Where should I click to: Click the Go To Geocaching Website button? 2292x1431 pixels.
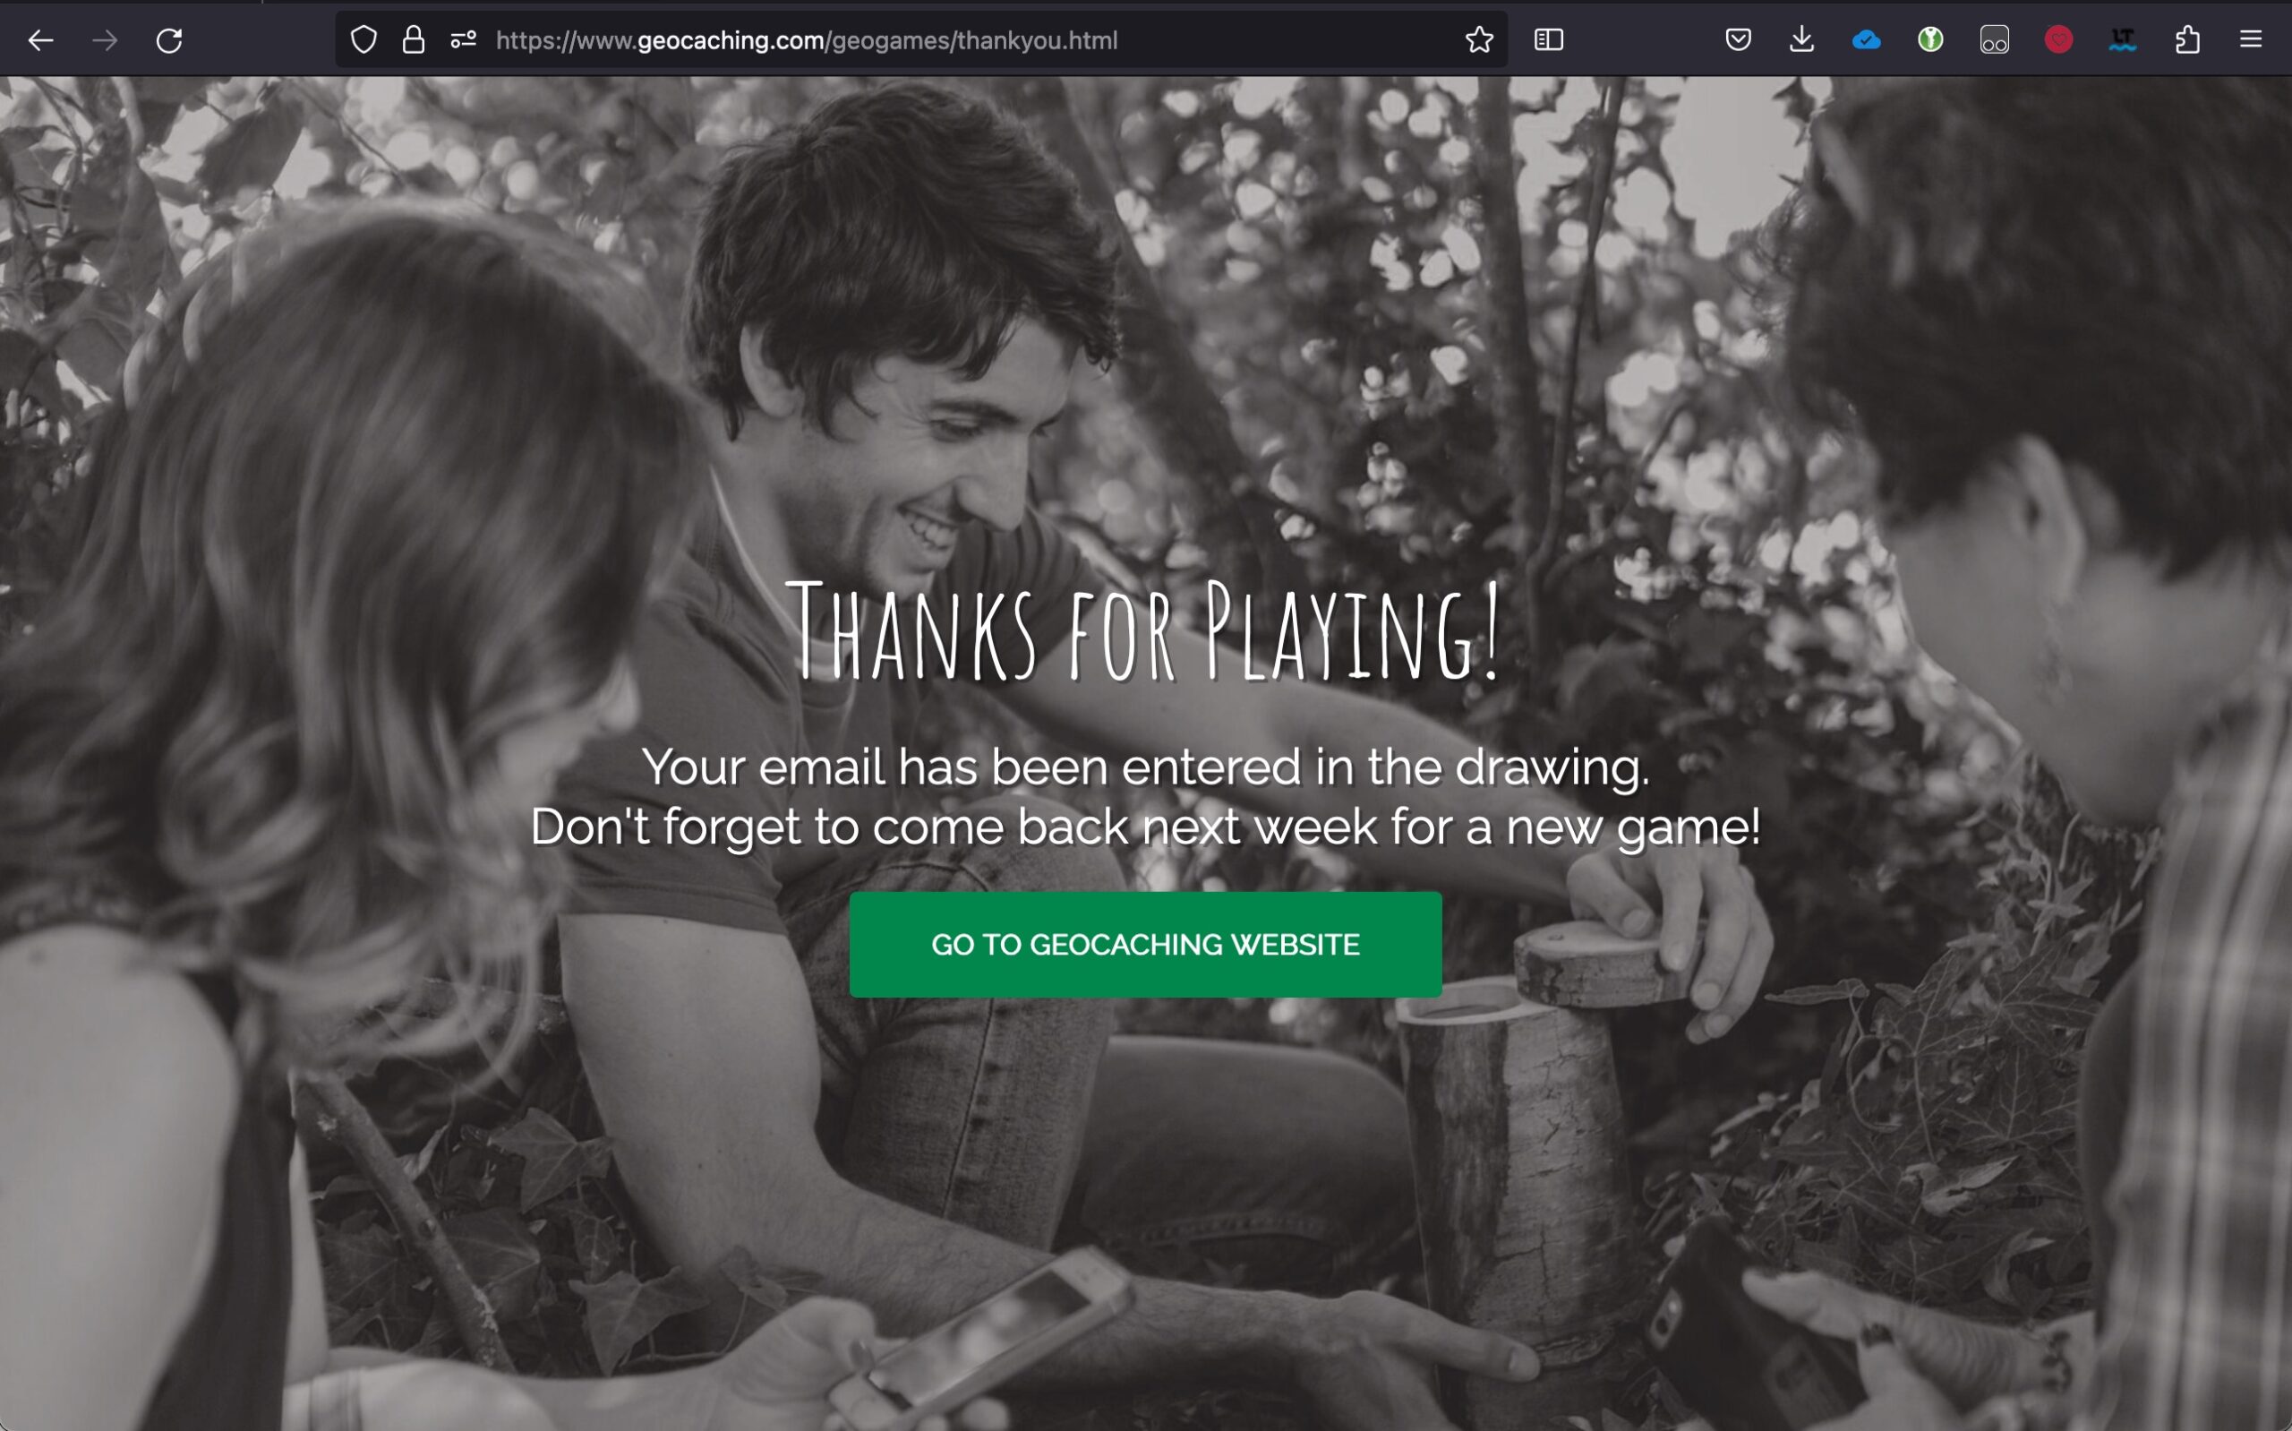coord(1145,944)
